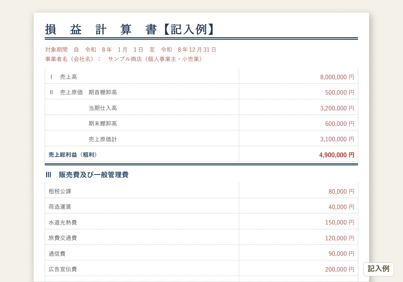Select the 当期仕入高 label
The image size is (403, 282).
[x=103, y=108]
